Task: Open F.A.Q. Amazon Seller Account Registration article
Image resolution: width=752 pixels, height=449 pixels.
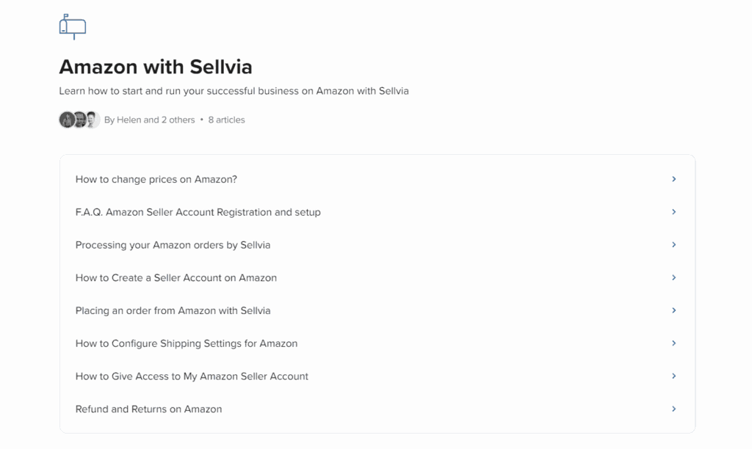Action: coord(377,212)
